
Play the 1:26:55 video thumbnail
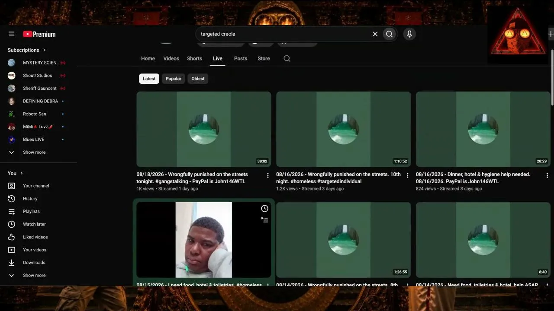(x=344, y=240)
